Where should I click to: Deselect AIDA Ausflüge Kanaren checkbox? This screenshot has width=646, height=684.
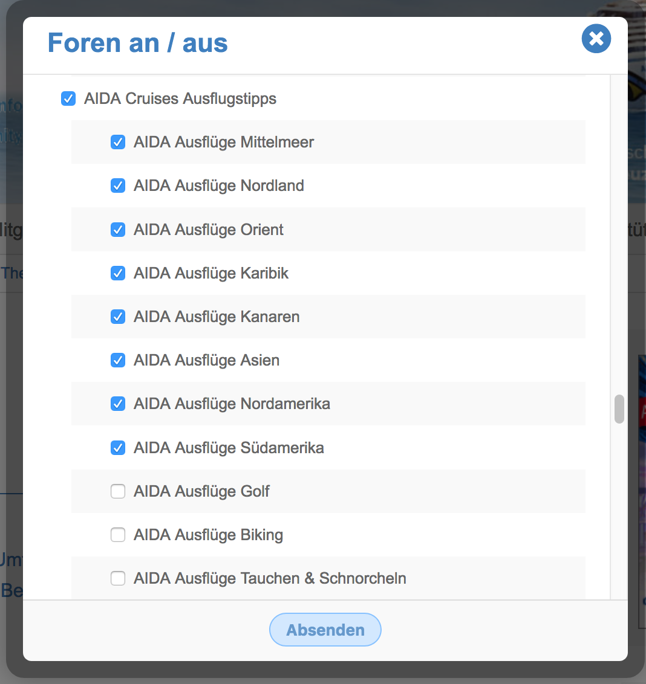click(x=118, y=317)
